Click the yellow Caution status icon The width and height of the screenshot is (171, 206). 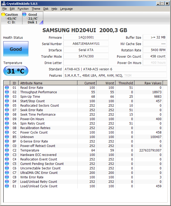pos(3,14)
